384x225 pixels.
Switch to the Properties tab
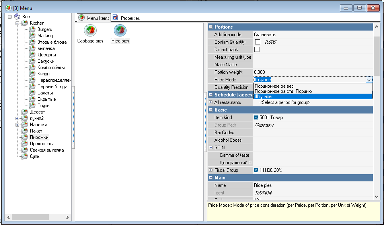coord(127,18)
